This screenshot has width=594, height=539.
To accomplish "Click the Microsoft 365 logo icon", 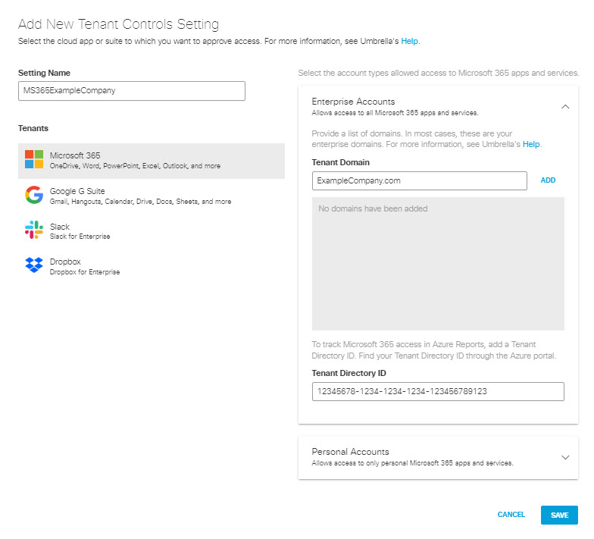I will click(34, 159).
